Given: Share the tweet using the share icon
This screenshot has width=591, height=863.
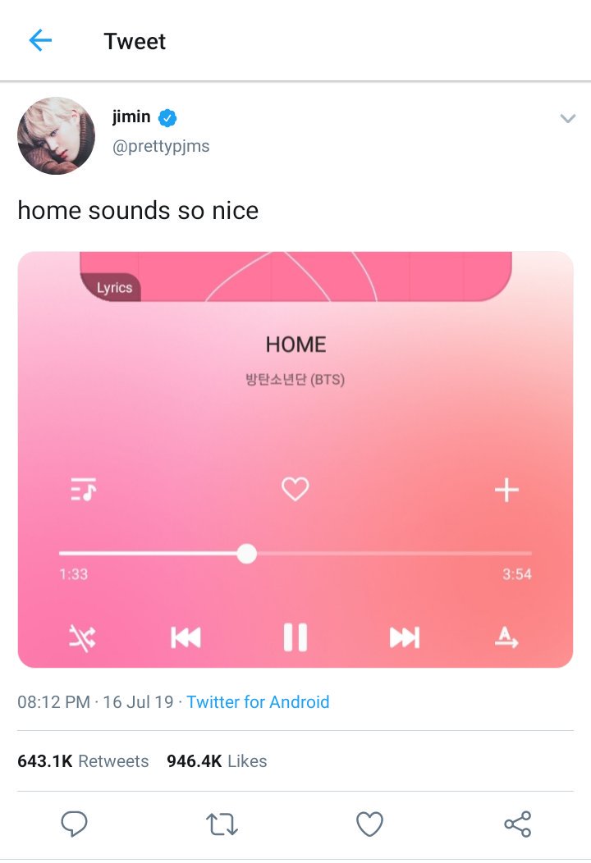Looking at the screenshot, I should pos(518,824).
